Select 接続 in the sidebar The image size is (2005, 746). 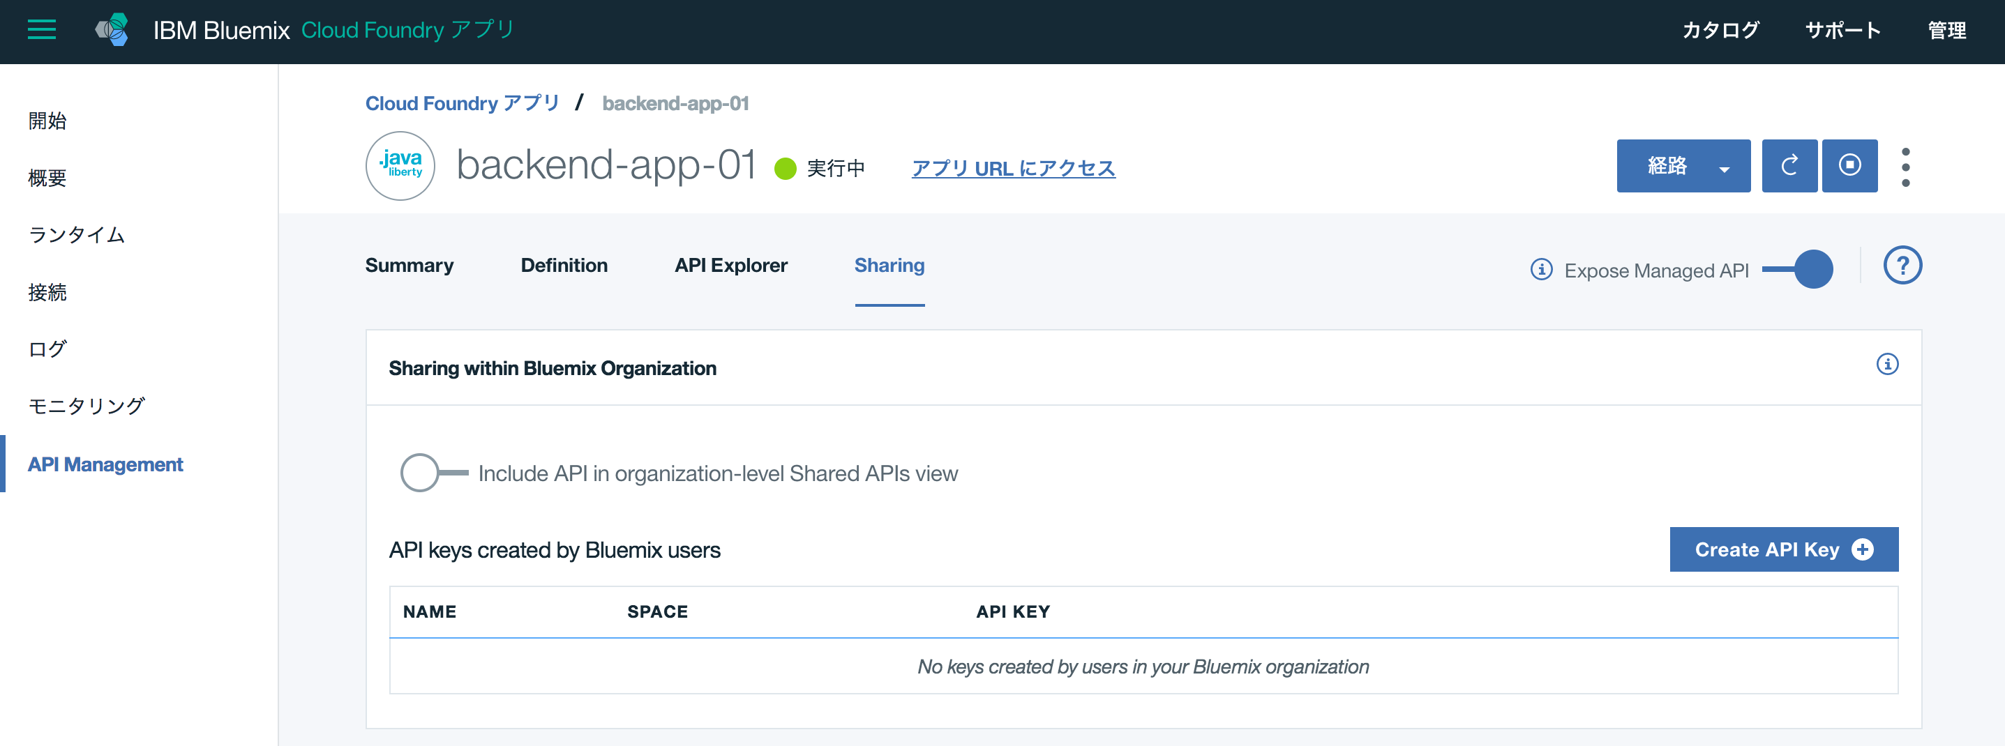coord(47,293)
